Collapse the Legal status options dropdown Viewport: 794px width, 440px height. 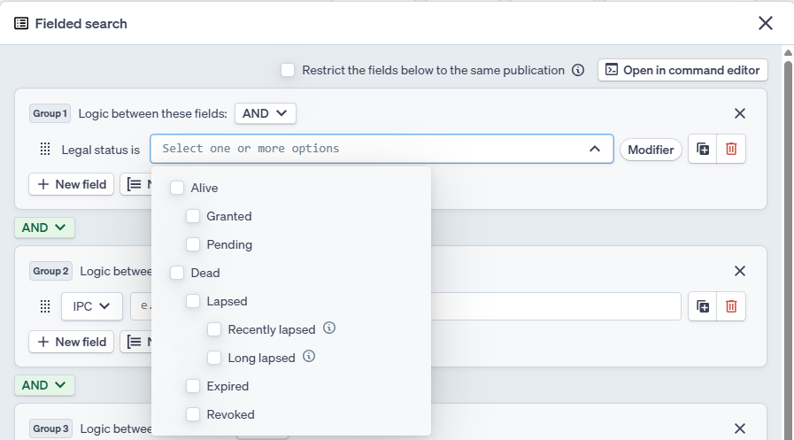point(595,149)
